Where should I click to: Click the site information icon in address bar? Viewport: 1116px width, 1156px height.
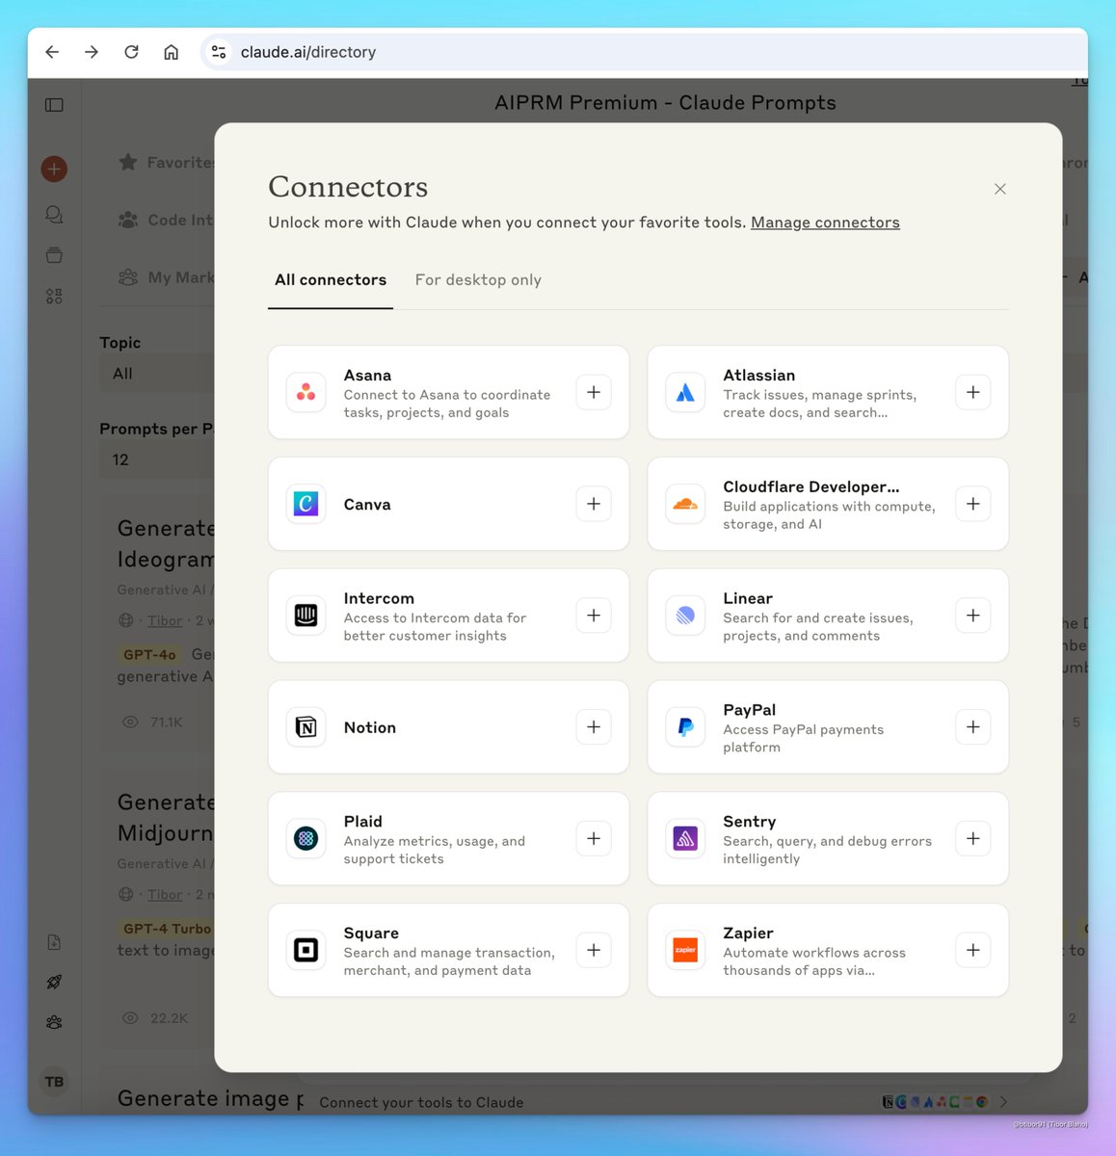219,52
